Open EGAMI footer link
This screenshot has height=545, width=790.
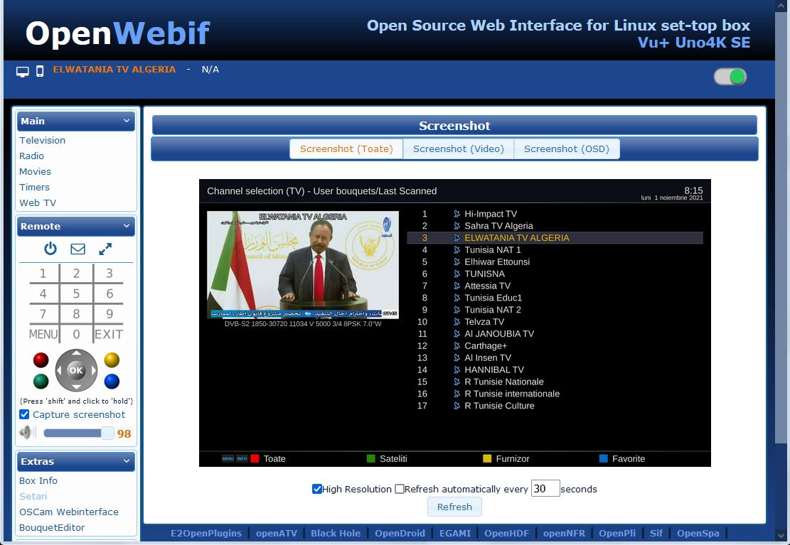455,533
